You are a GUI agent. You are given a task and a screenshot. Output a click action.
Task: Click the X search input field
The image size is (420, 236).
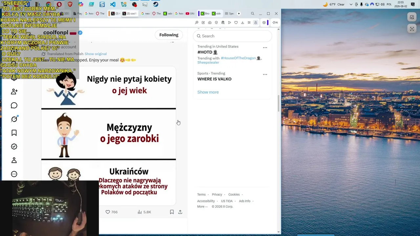pyautogui.click(x=232, y=36)
